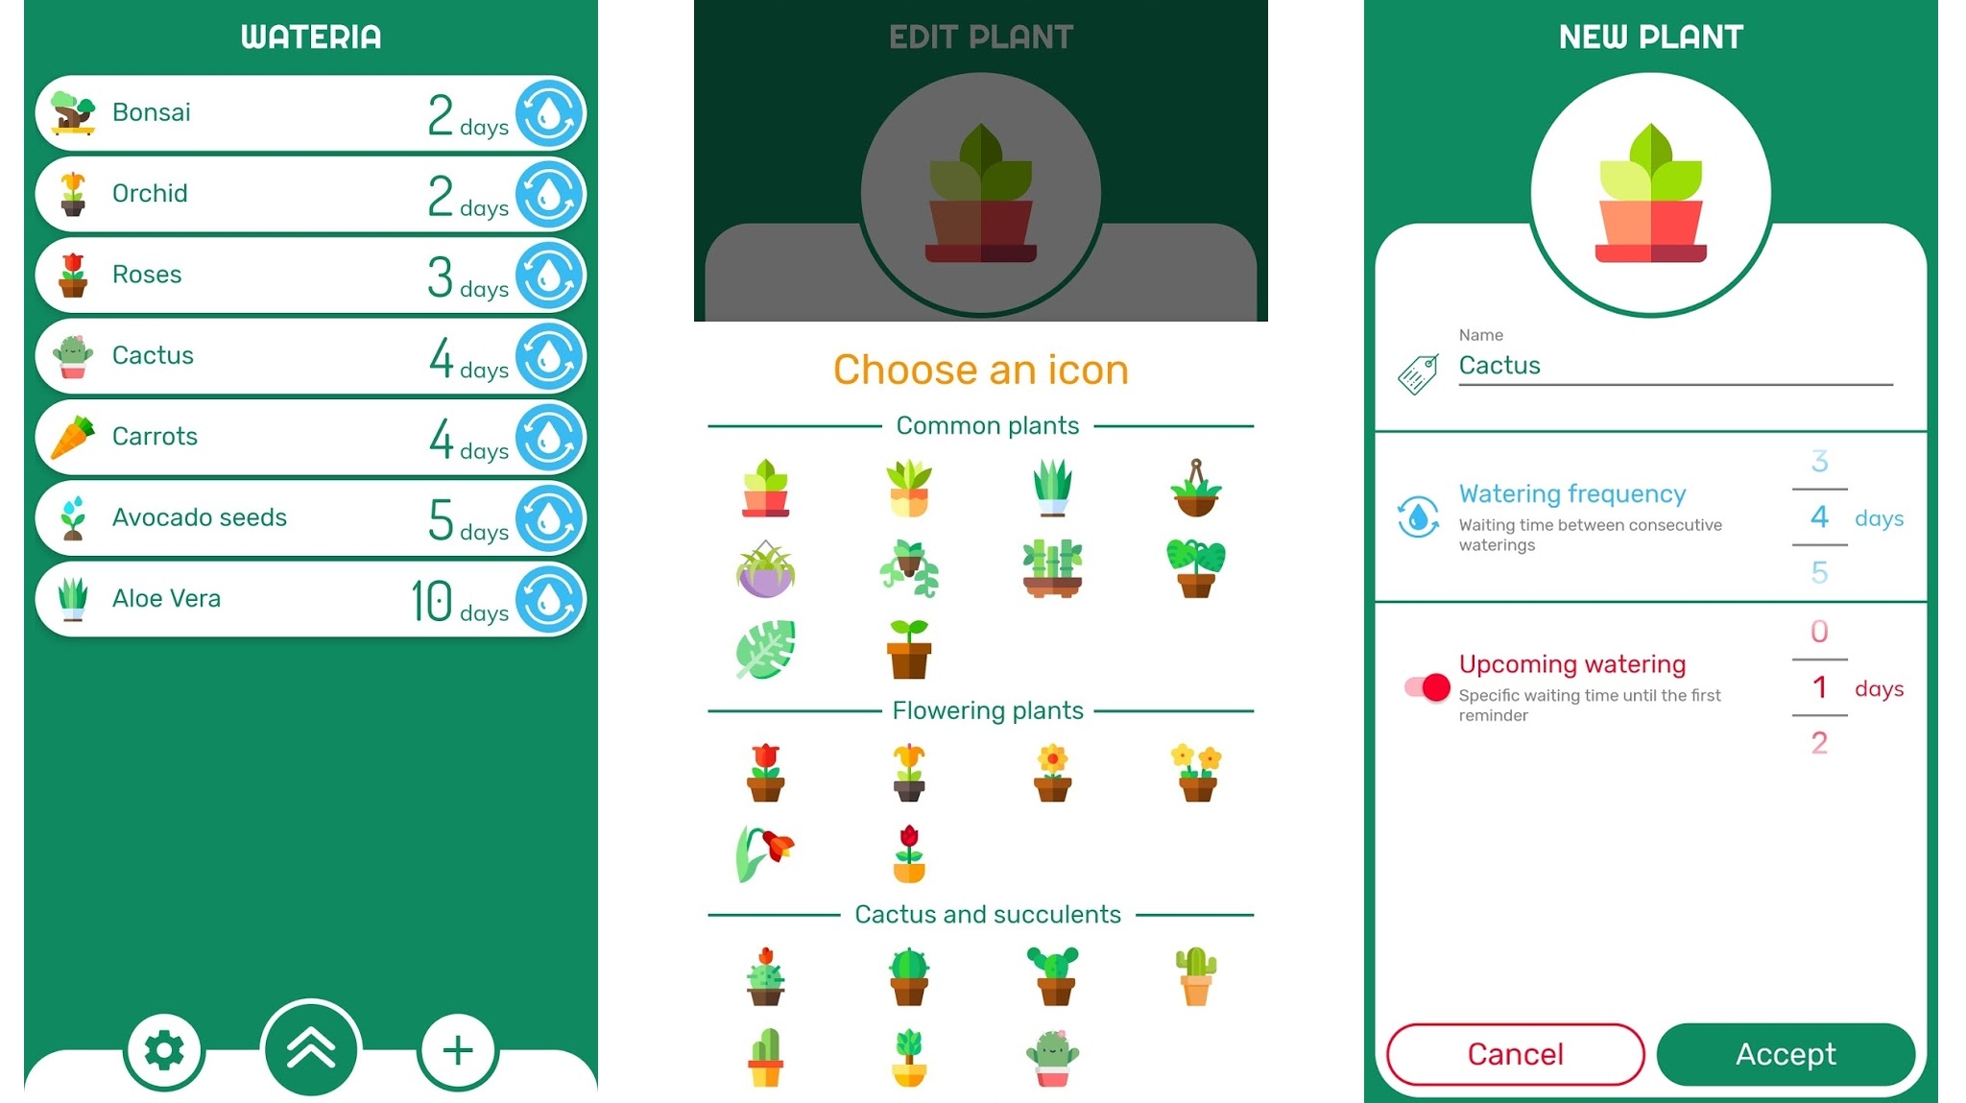The height and width of the screenshot is (1103, 1966).
Task: Click Accept to save new Cactus plant
Action: coord(1784,1052)
